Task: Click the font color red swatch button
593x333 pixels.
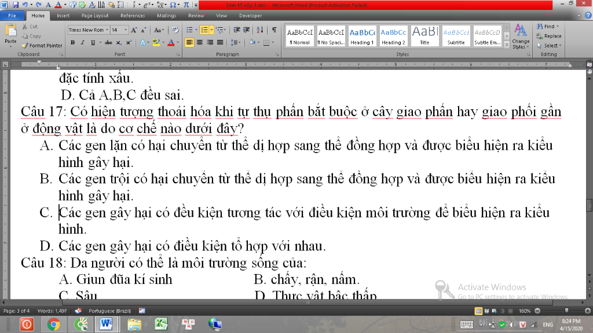Action: click(171, 43)
